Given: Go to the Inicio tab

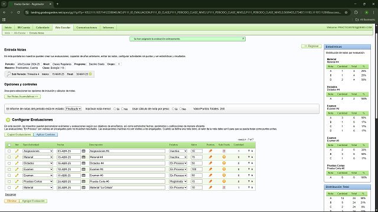Looking at the screenshot, I should (x=8, y=28).
